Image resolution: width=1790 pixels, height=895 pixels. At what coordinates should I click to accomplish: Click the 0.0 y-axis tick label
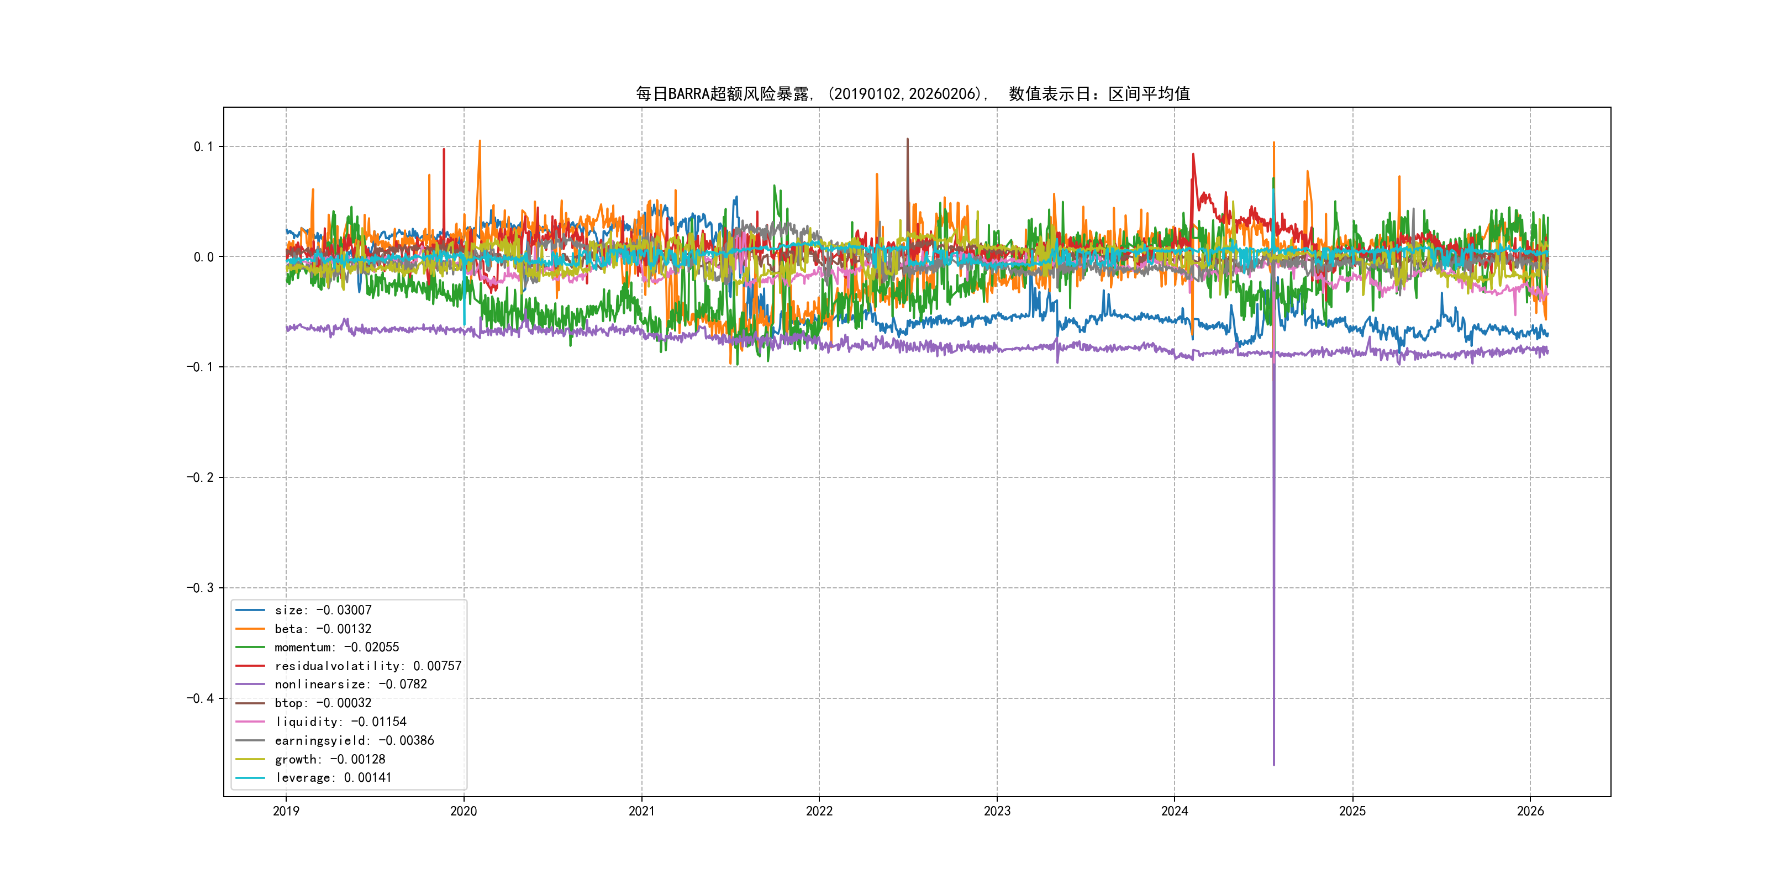click(203, 257)
